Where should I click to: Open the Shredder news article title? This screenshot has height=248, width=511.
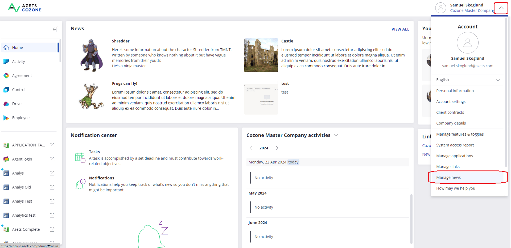121,41
